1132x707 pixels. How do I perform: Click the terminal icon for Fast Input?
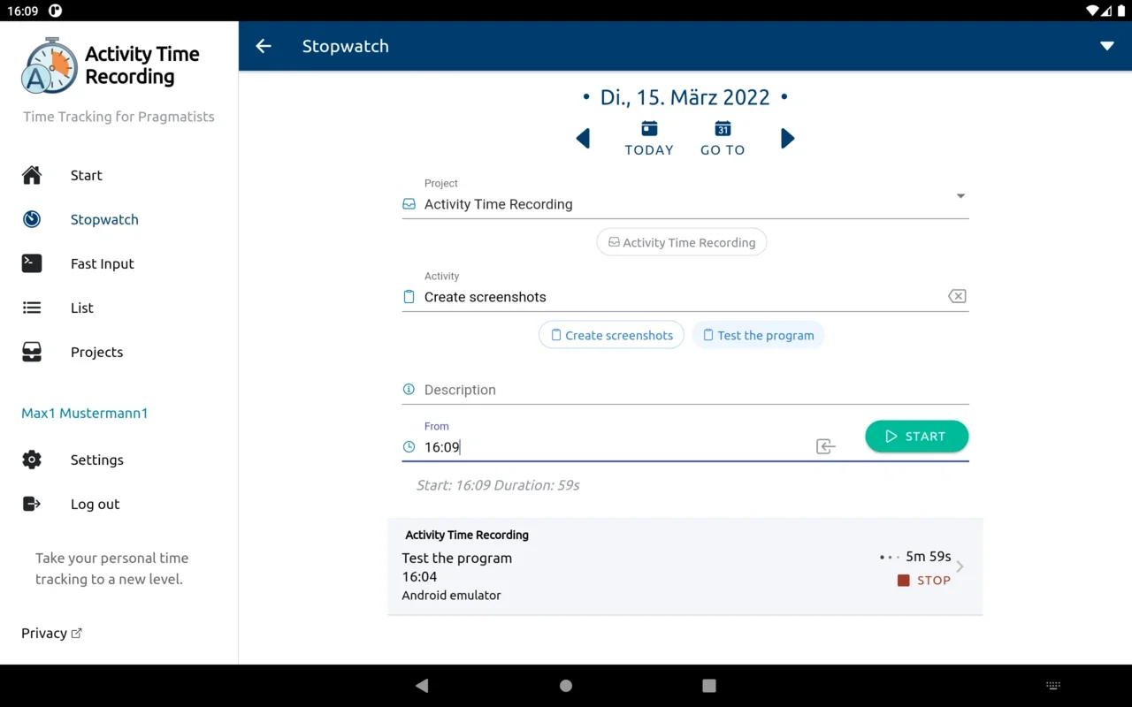[32, 263]
